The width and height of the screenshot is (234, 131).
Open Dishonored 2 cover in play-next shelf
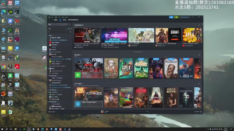pyautogui.click(x=186, y=98)
